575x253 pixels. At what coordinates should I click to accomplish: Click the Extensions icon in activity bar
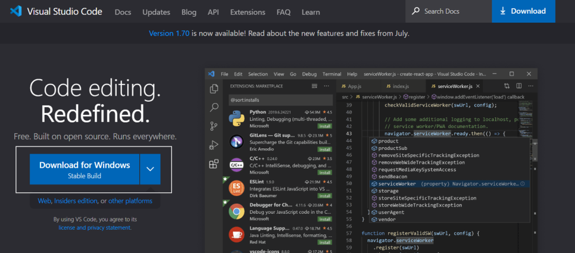(214, 164)
